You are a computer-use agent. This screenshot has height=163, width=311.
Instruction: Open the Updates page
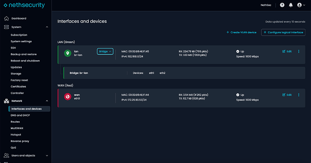pos(16,67)
